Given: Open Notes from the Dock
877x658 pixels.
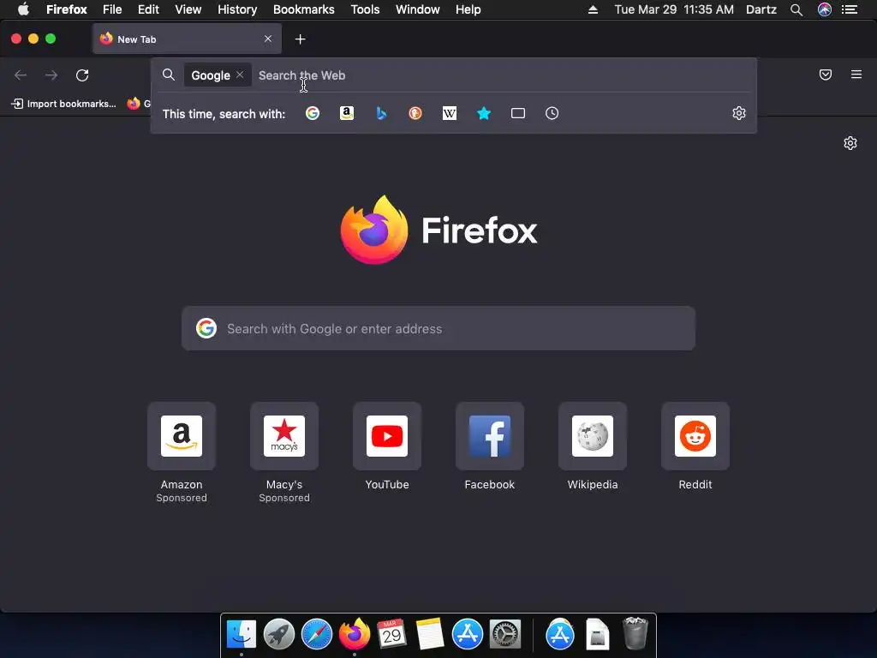Looking at the screenshot, I should pyautogui.click(x=430, y=634).
